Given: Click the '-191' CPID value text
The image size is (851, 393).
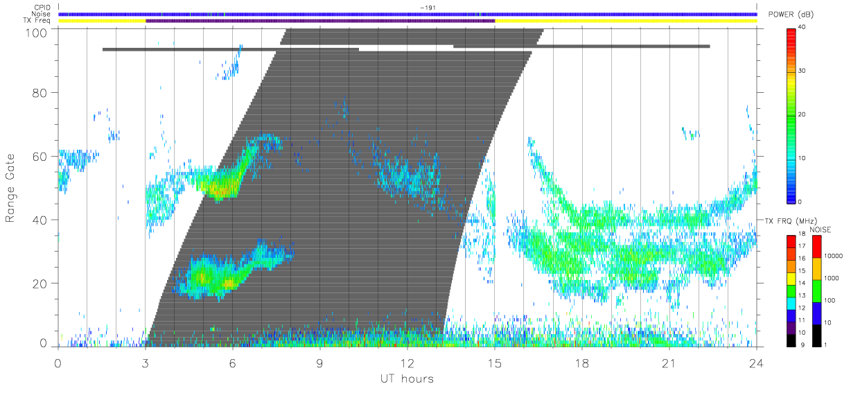Looking at the screenshot, I should click(x=428, y=8).
